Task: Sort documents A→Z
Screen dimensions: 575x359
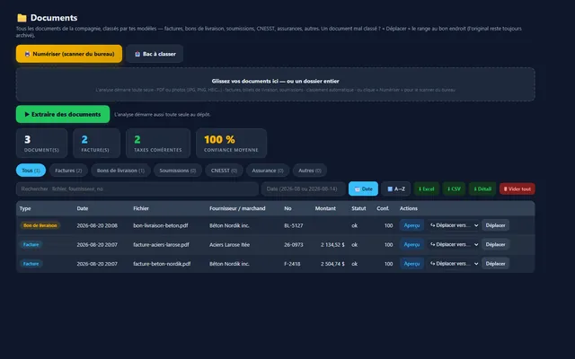Action: [396, 189]
